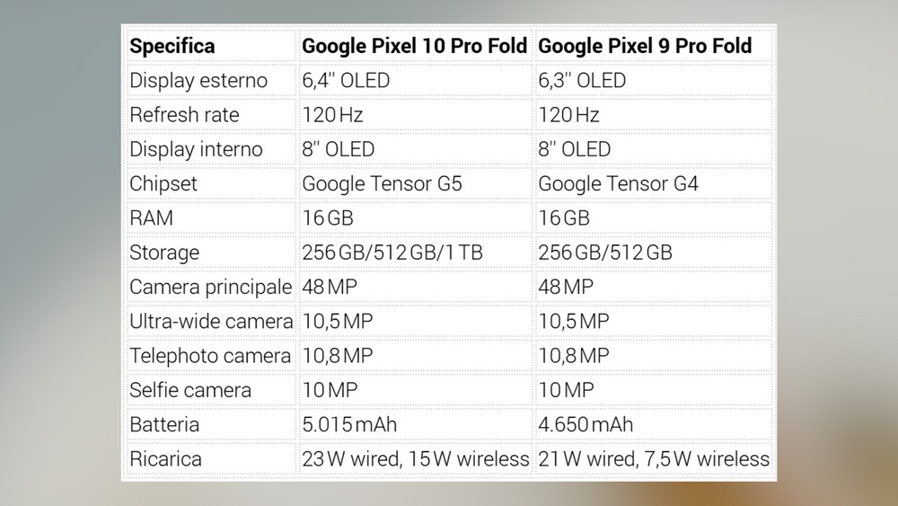Image resolution: width=898 pixels, height=506 pixels.
Task: Click the 4.650 mAh battery cell
Action: [585, 424]
